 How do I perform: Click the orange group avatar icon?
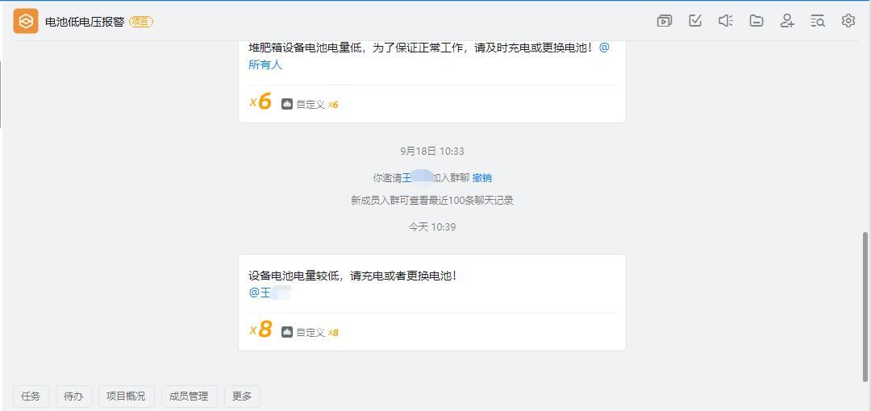(x=26, y=21)
